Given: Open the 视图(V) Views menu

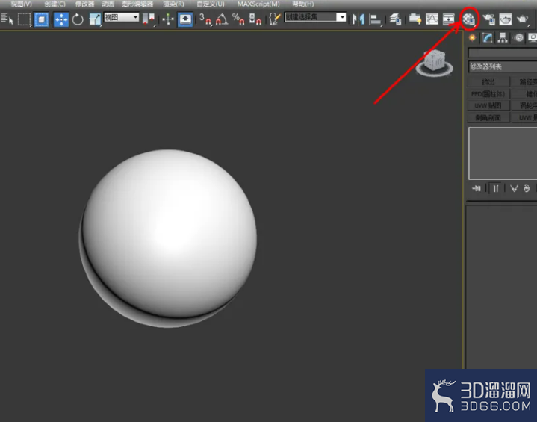Looking at the screenshot, I should 21,4.
